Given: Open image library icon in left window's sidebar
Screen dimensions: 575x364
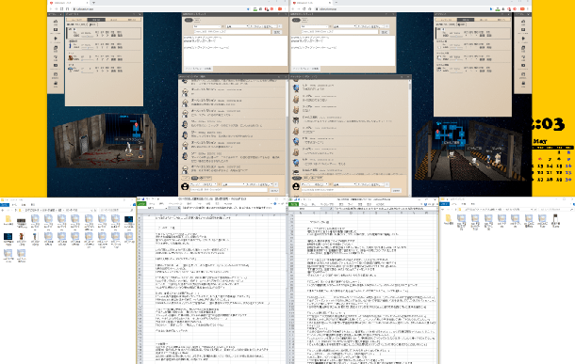Looking at the screenshot, I should [x=56, y=48].
